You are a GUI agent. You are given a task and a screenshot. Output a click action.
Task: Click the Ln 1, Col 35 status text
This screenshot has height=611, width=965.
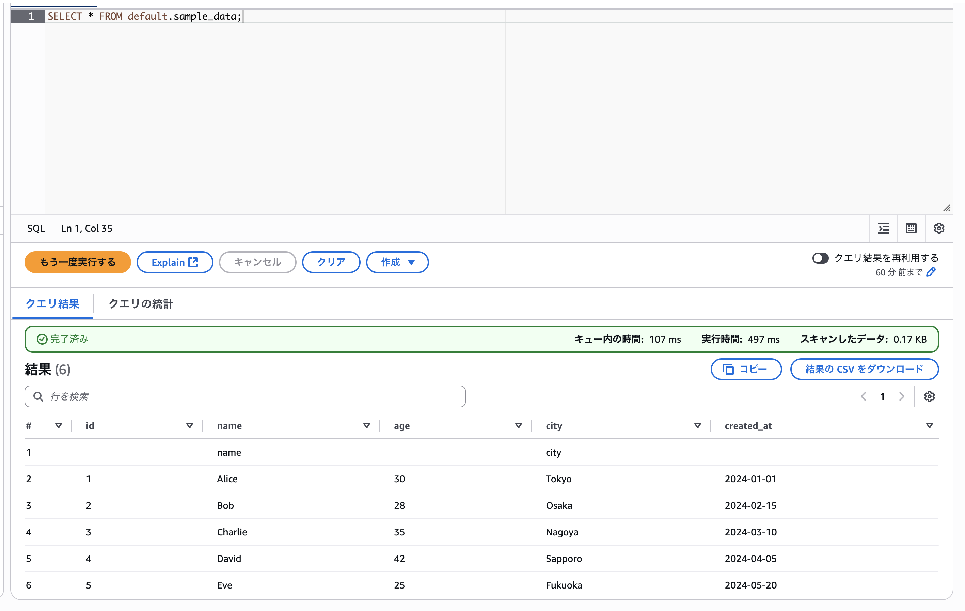click(86, 229)
